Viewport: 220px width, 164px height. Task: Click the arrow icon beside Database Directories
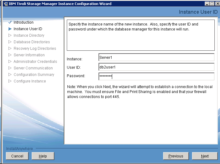(10, 42)
